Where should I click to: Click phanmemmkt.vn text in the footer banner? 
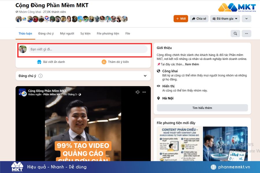[x=234, y=167]
